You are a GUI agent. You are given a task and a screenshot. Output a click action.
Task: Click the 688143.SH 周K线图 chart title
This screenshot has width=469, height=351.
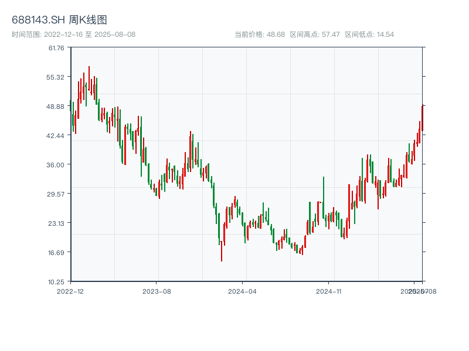click(59, 20)
